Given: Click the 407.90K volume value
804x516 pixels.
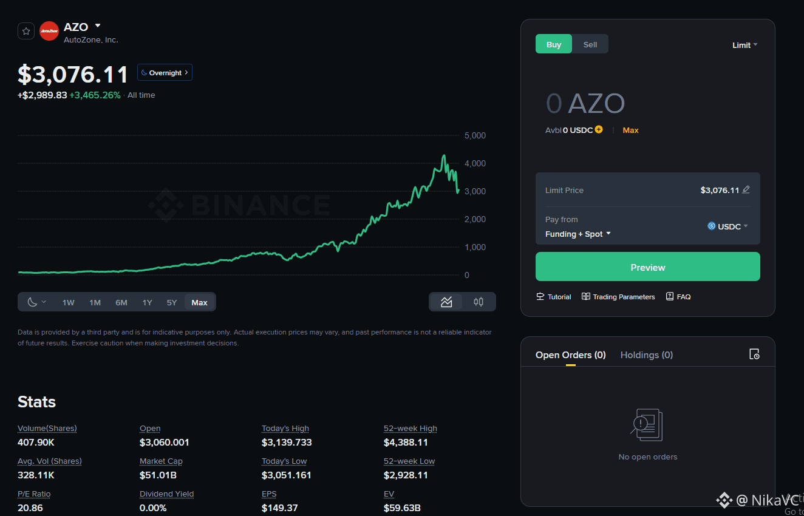Looking at the screenshot, I should click(x=36, y=442).
